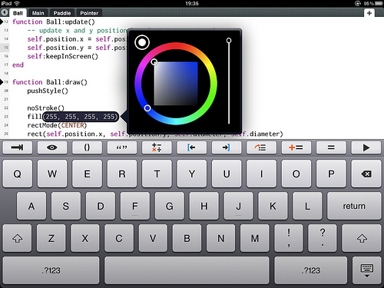Select line number 15 in gutter

point(6,48)
